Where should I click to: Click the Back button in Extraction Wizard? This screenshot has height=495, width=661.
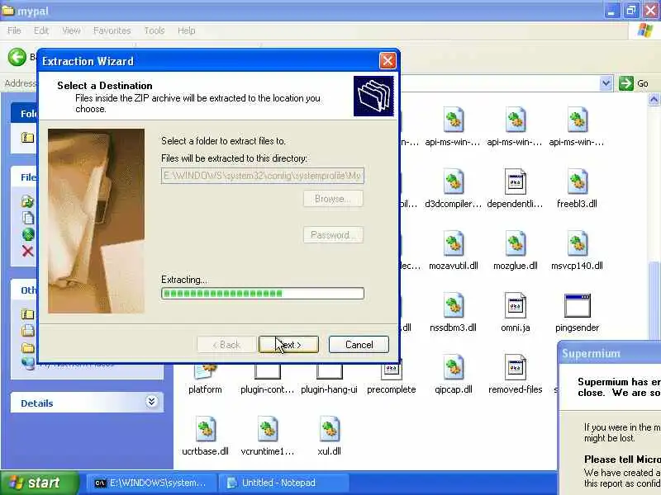tap(226, 345)
